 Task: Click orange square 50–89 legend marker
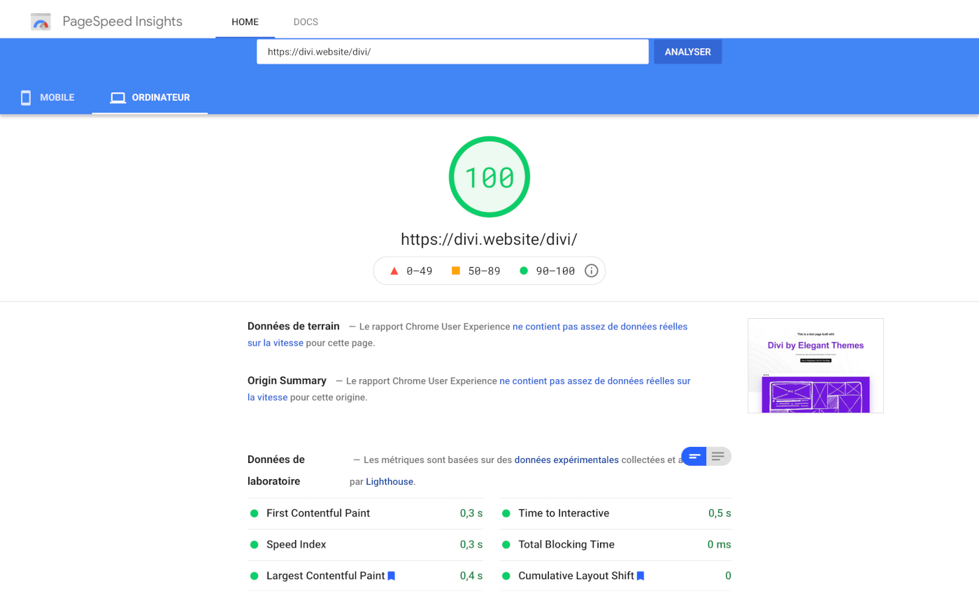coord(456,271)
